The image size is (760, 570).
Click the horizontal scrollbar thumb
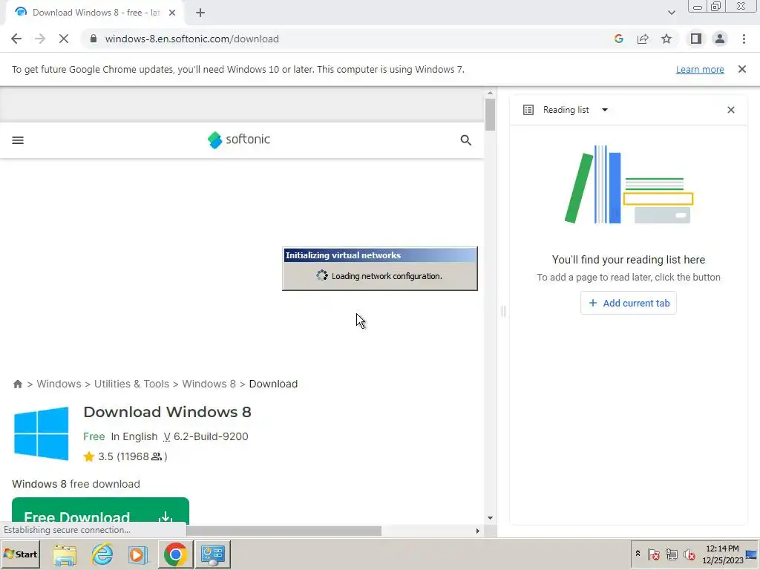pyautogui.click(x=284, y=531)
